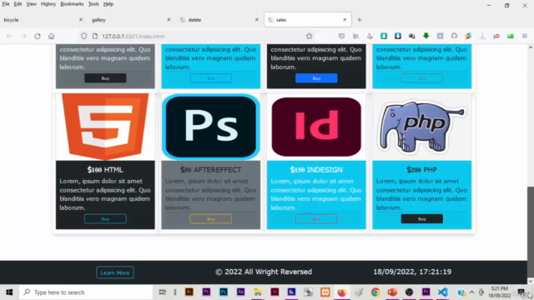Click Buy on the $200 PHP card

pos(422,218)
